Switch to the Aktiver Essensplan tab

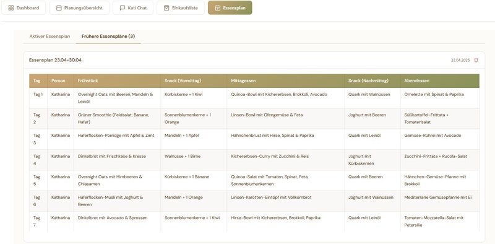pos(49,37)
